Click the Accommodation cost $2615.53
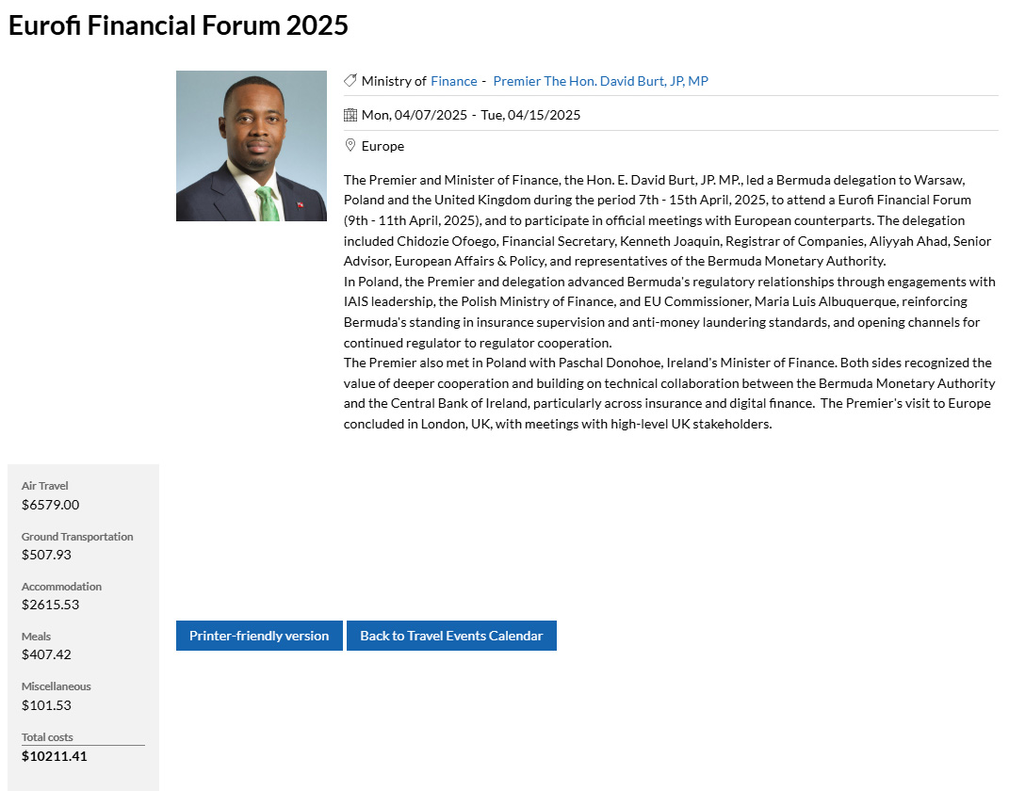This screenshot has width=1009, height=791. tap(50, 605)
